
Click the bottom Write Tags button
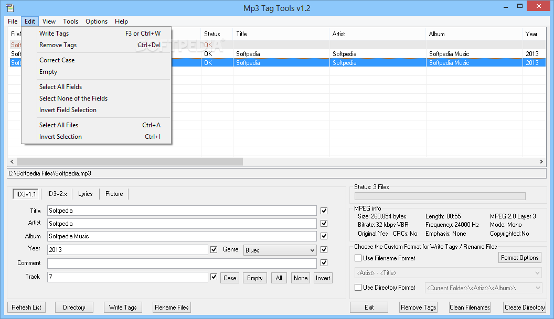pyautogui.click(x=123, y=307)
